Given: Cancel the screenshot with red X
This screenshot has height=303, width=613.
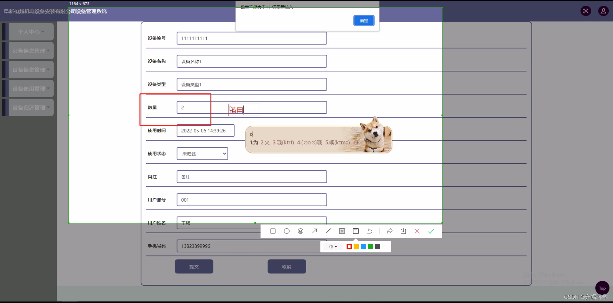Looking at the screenshot, I should 417,231.
